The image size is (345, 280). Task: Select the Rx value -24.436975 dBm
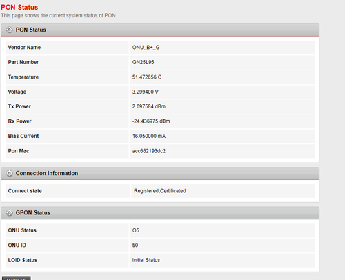151,121
